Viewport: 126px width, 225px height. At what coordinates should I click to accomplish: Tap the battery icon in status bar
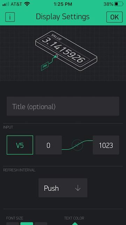coord(119,4)
